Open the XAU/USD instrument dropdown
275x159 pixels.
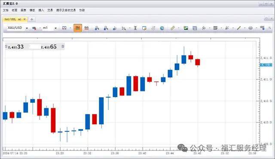[27, 28]
